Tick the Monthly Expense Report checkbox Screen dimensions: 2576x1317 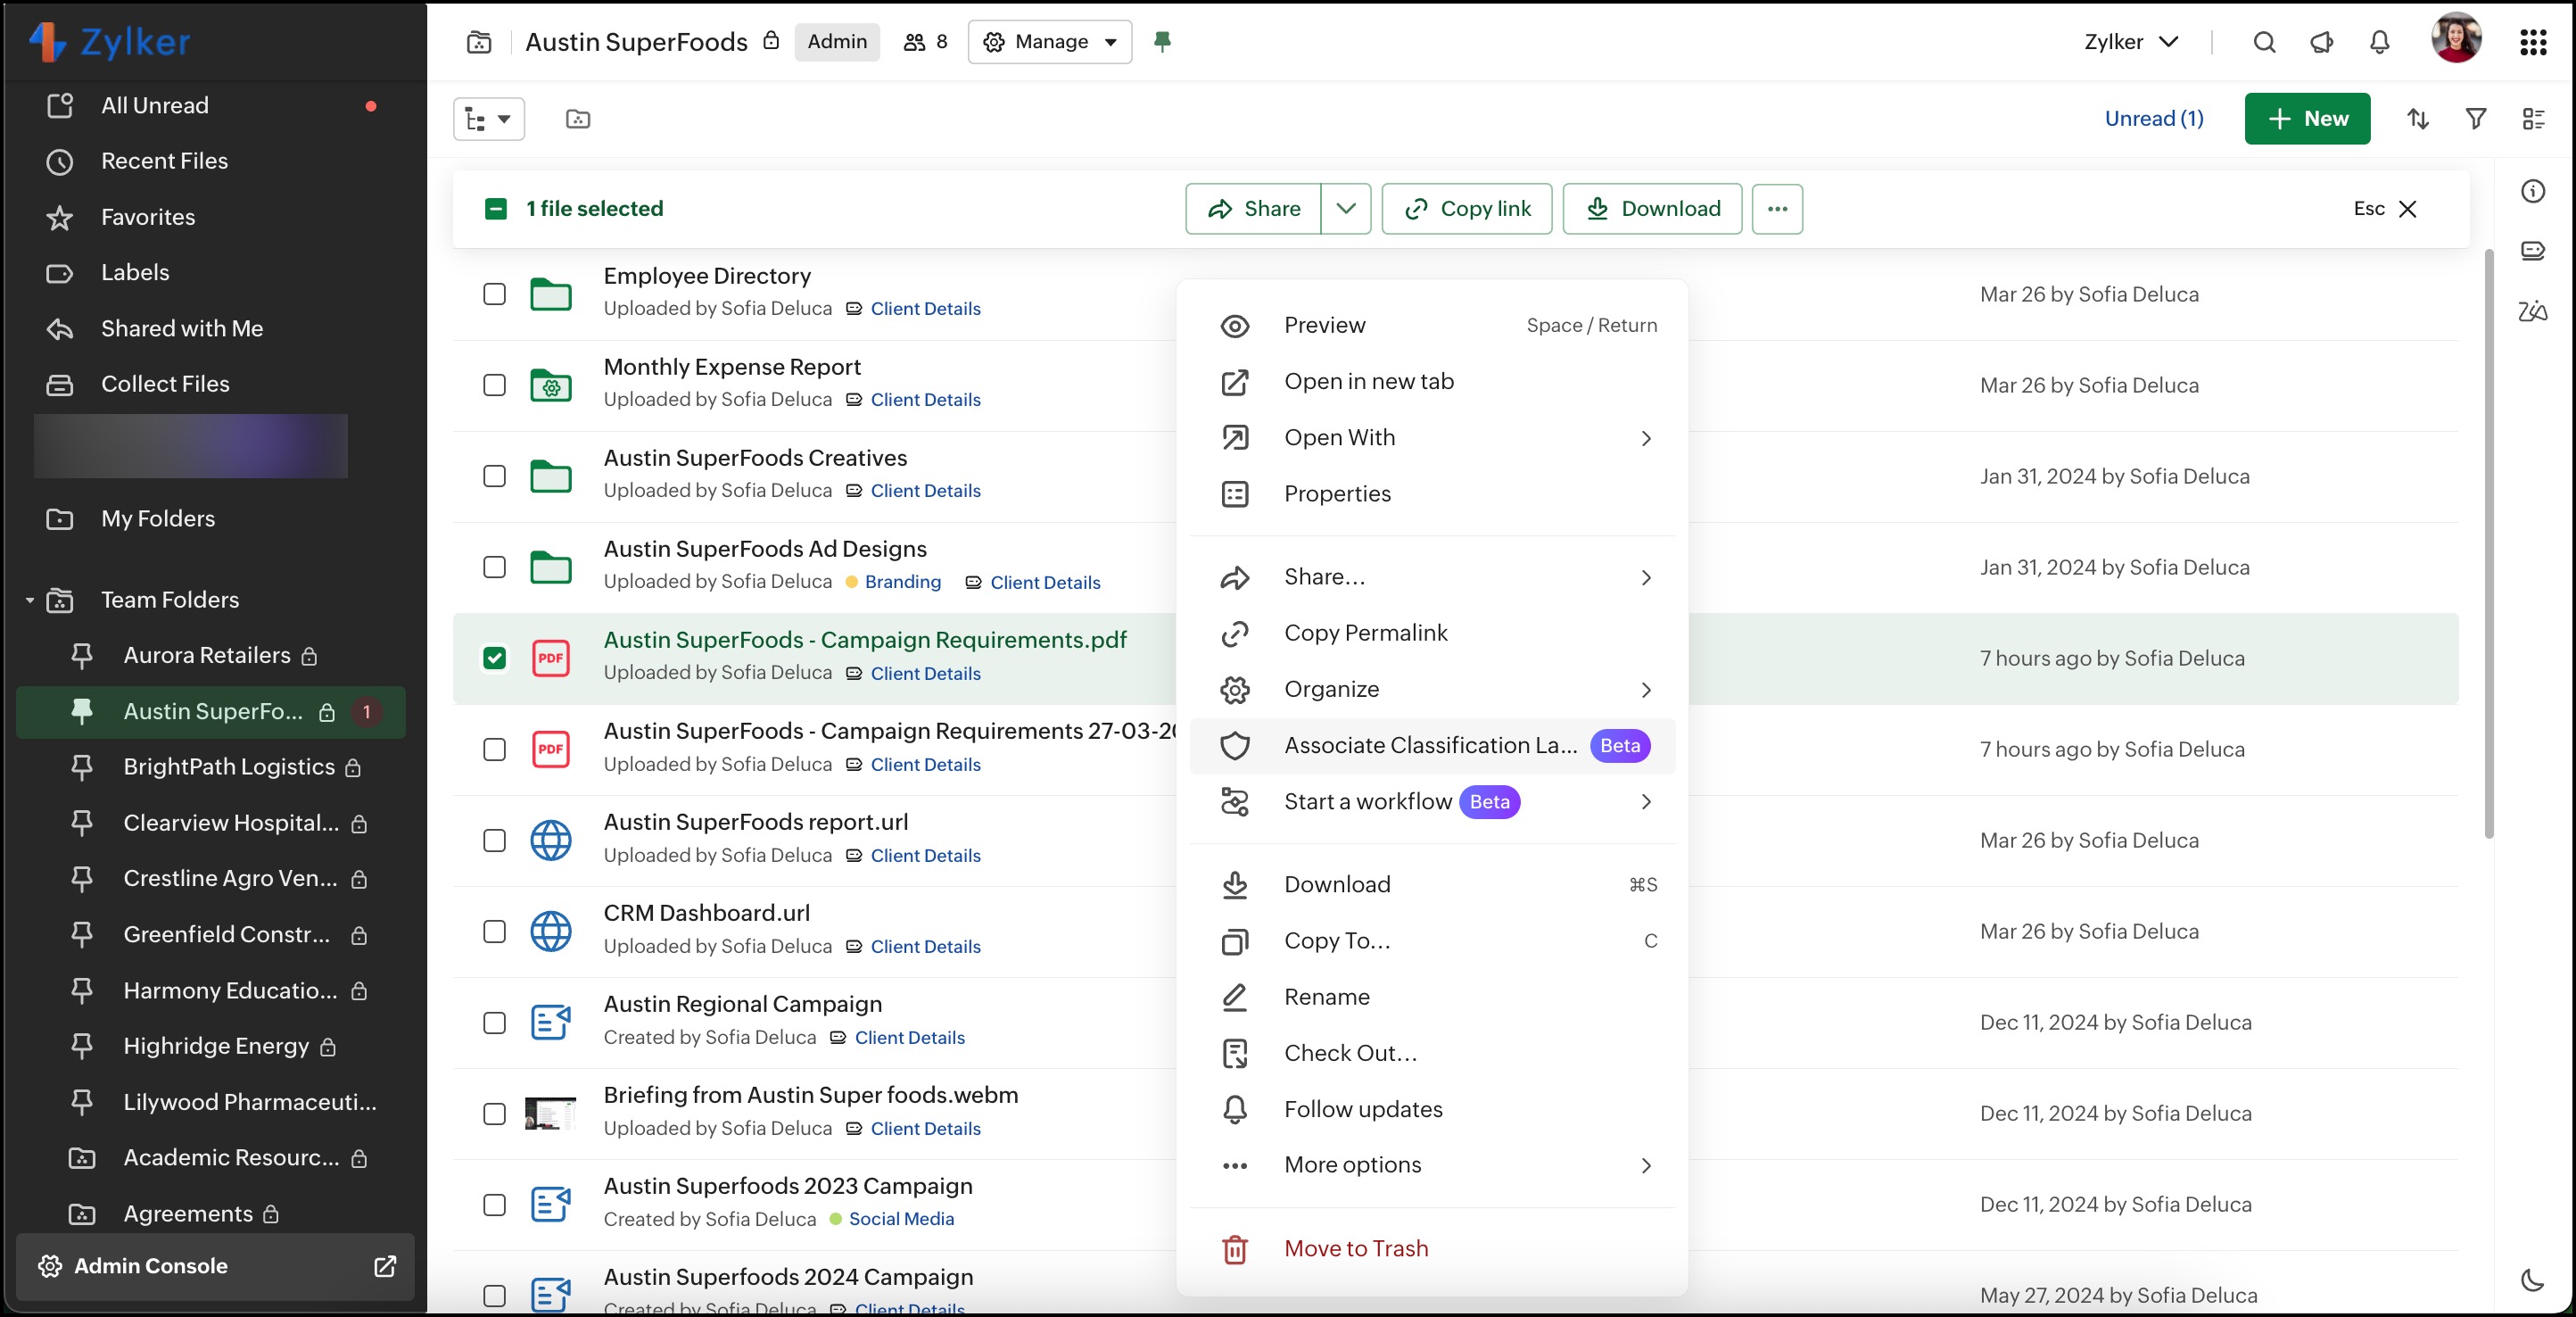(494, 385)
